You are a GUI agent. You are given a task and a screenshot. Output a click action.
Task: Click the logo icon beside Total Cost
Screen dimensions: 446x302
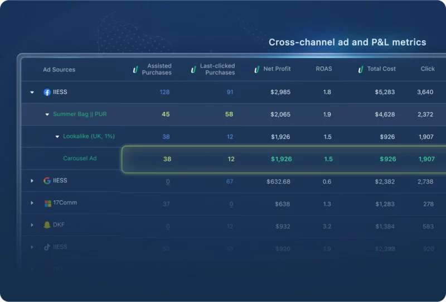click(360, 69)
